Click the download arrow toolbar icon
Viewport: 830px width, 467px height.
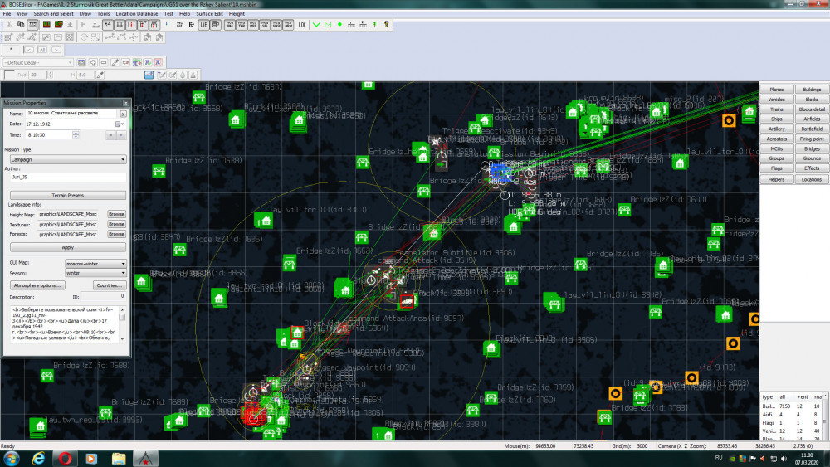pos(70,24)
